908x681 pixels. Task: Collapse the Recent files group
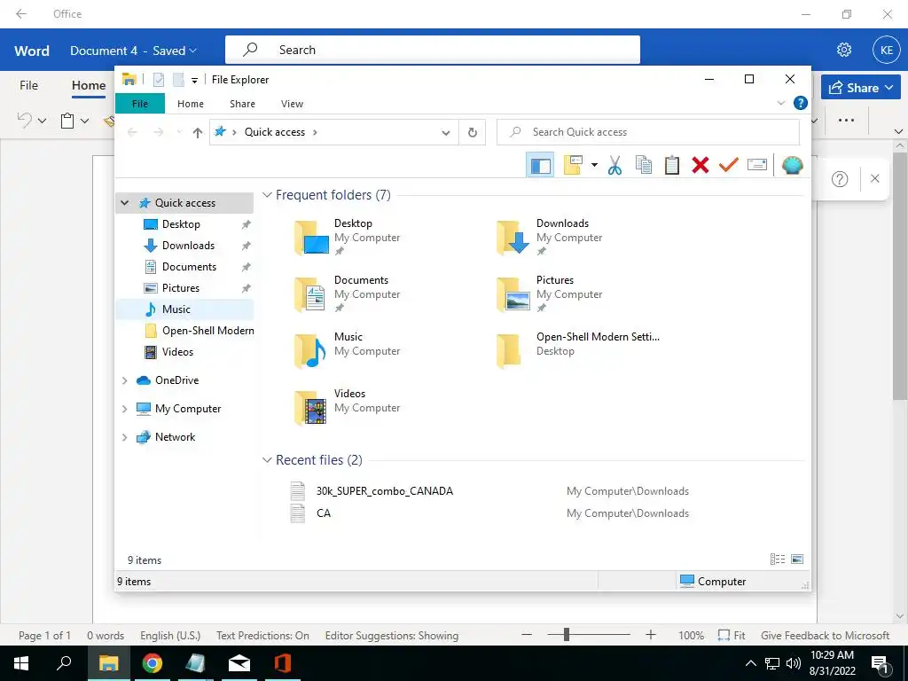267,460
